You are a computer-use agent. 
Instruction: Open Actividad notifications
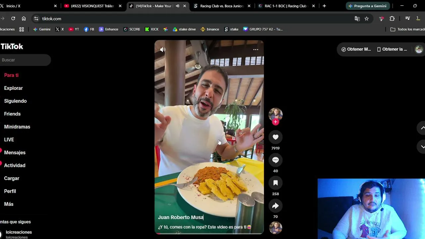pos(15,166)
